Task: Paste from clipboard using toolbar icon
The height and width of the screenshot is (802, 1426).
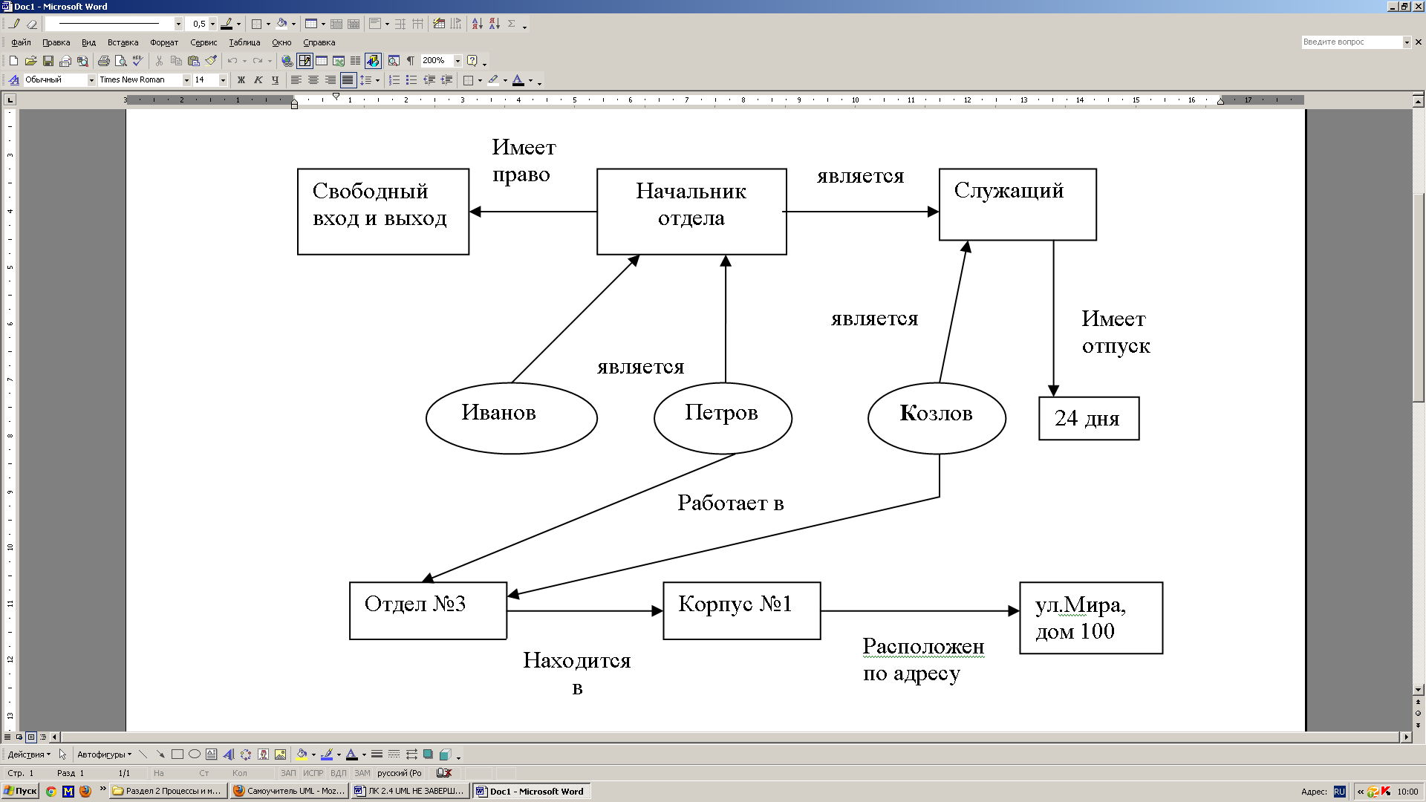Action: point(194,61)
